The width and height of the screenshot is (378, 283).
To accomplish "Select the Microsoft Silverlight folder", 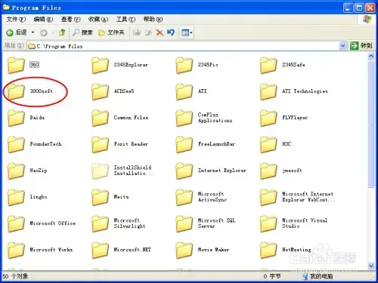I will coord(119,223).
